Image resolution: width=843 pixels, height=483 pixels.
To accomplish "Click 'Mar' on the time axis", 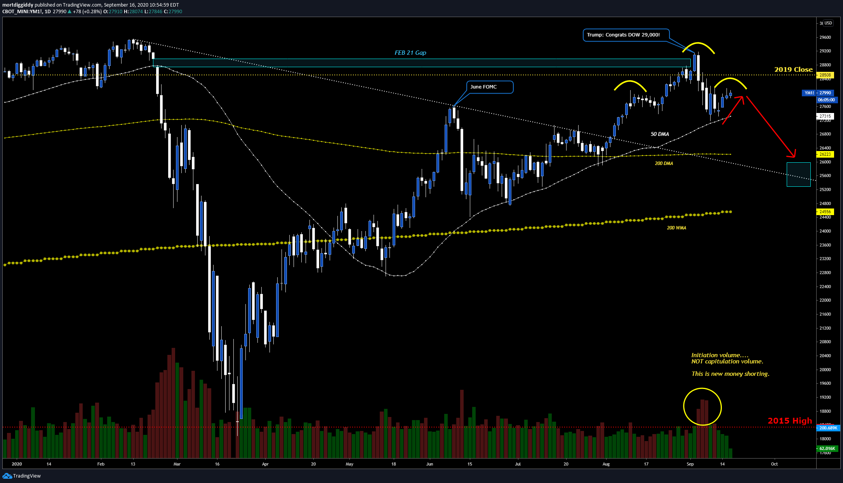I will 177,464.
